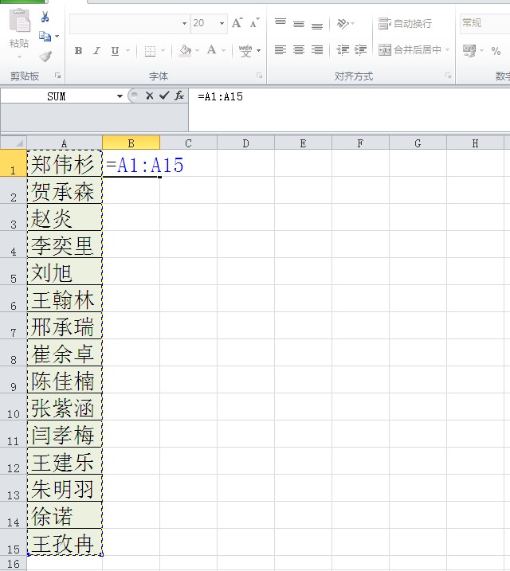
Task: Center text horizontally
Action: point(298,49)
